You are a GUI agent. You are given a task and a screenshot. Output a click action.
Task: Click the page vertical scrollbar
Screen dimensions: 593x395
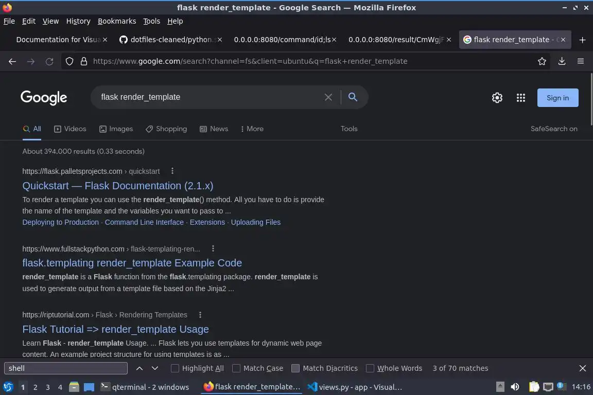591,99
